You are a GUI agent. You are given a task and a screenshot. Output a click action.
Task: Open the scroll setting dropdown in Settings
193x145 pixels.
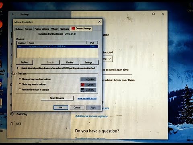coord(108,59)
